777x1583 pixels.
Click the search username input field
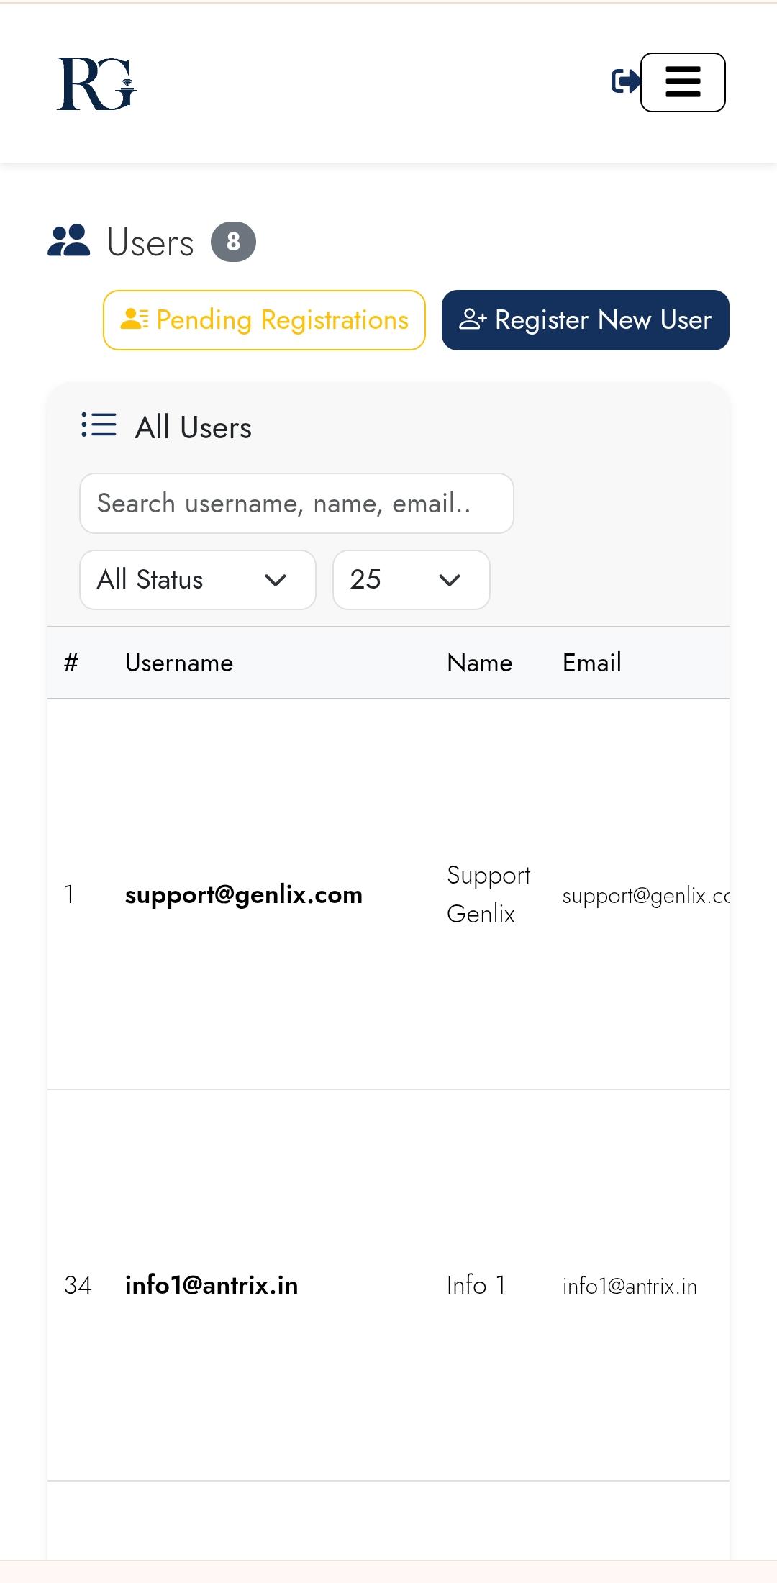tap(296, 504)
